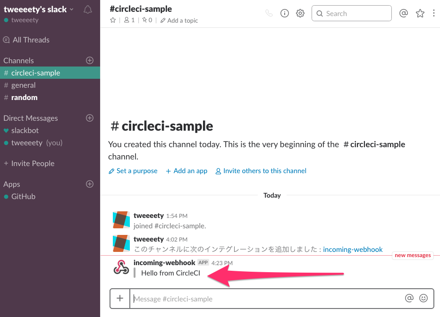Open All Threads view
The image size is (440, 317).
[x=26, y=40]
